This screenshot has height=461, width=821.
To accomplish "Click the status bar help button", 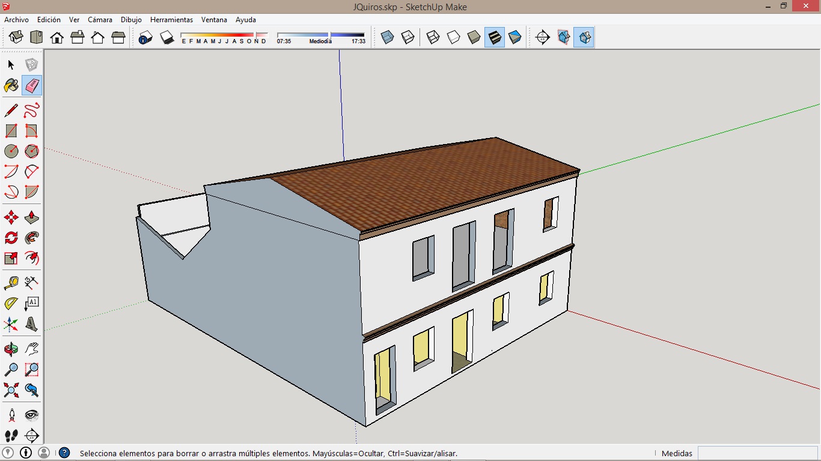I will 64,453.
